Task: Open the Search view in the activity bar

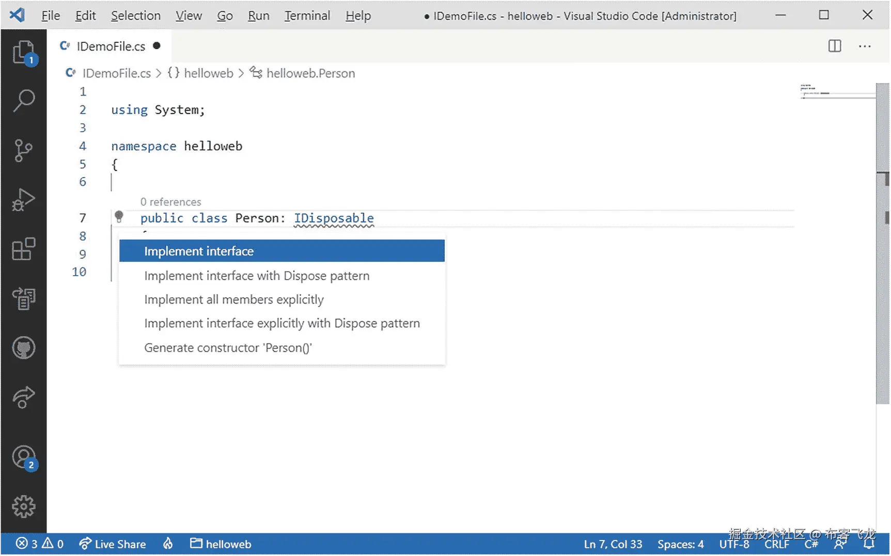Action: click(x=24, y=101)
